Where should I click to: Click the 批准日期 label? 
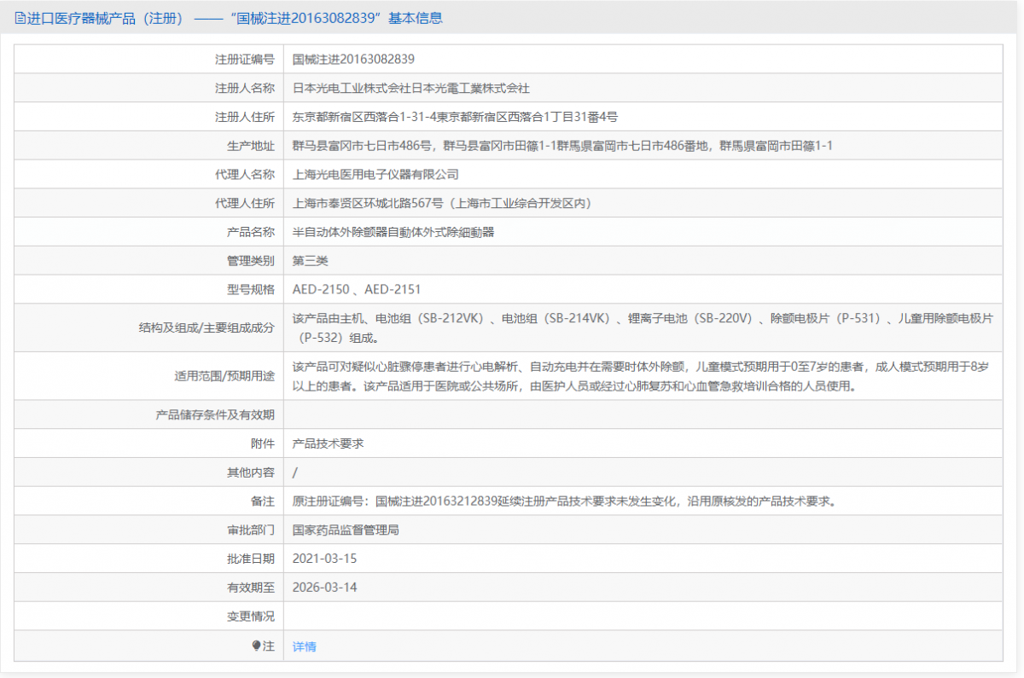coord(251,559)
